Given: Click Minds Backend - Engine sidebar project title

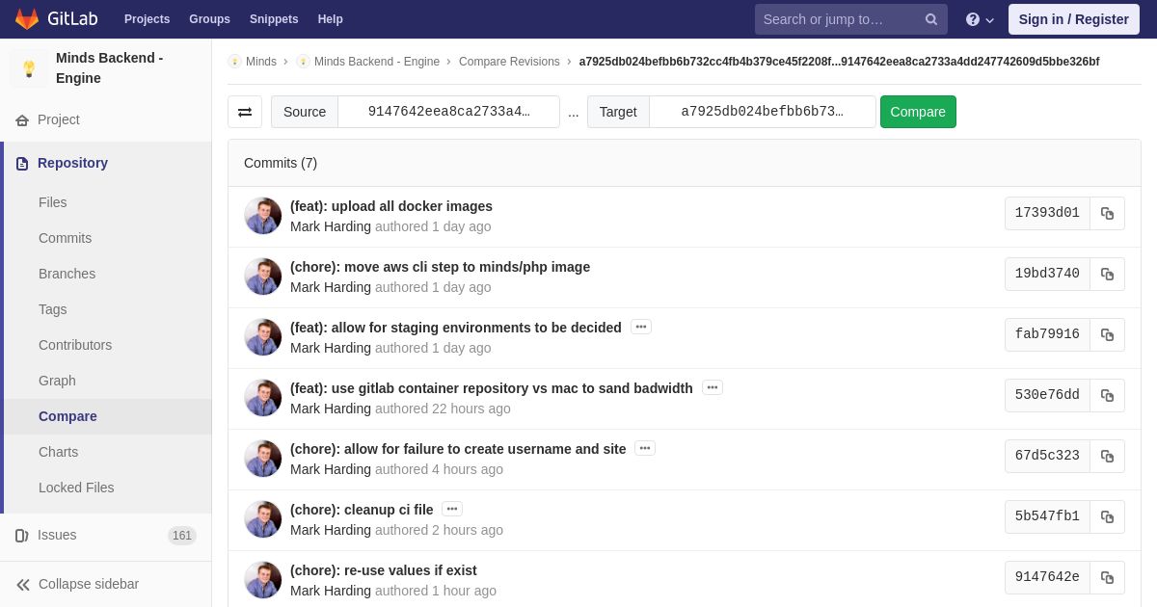Looking at the screenshot, I should (x=110, y=68).
